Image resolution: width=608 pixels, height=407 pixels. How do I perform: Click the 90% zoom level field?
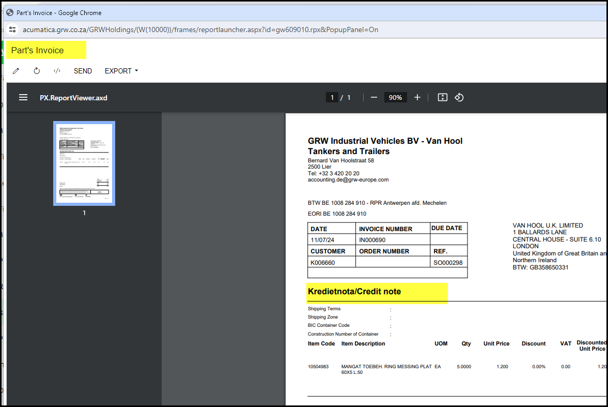tap(396, 97)
